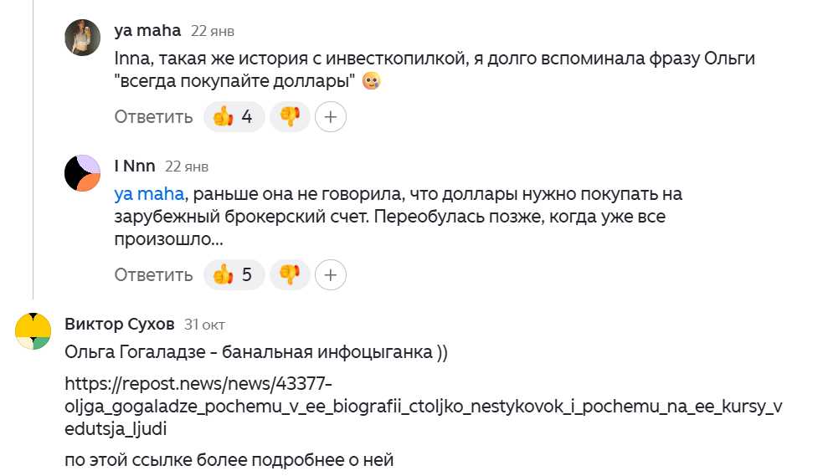The height and width of the screenshot is (476, 818).
Task: Open Виктор Сухов's profile avatar
Action: coord(33,330)
